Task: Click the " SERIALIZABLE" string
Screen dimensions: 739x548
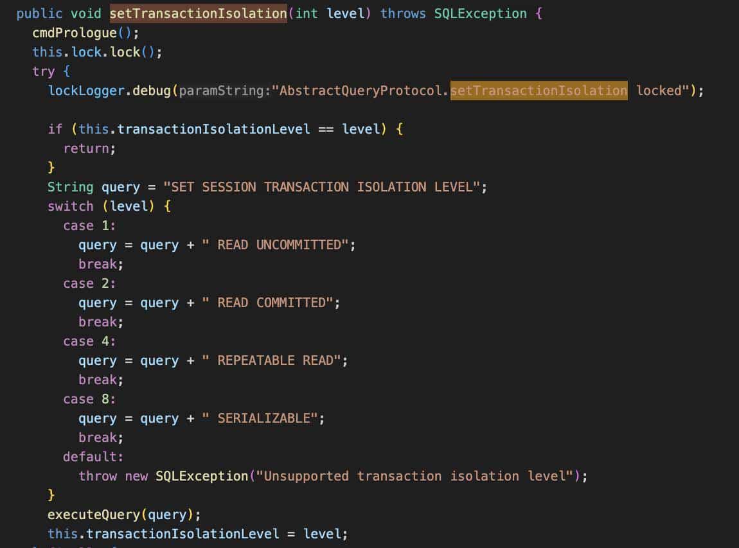Action: (x=260, y=418)
